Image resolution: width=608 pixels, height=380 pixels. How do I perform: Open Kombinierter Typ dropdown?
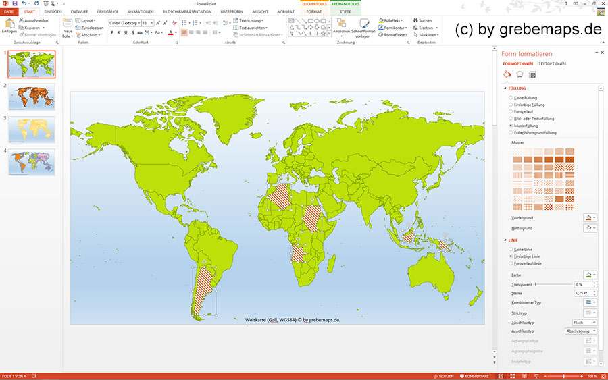(590, 302)
